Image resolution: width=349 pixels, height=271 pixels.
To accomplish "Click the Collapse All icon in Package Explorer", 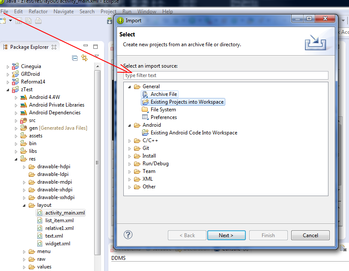I will [x=75, y=58].
